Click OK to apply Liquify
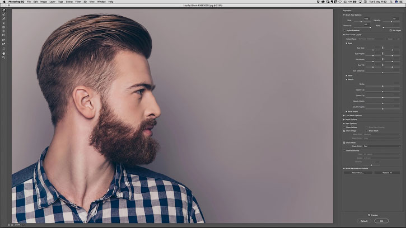Image resolution: width=406 pixels, height=228 pixels. click(381, 221)
